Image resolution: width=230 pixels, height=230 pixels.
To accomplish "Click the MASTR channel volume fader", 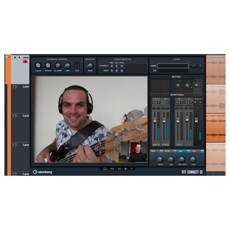I will coord(155,120).
